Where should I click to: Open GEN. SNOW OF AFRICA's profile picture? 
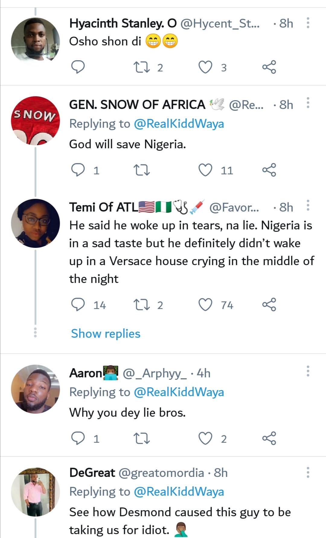(x=35, y=121)
